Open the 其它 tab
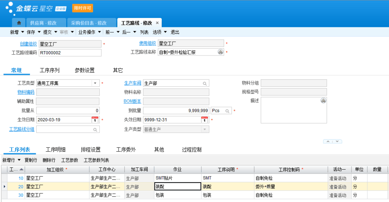The width and height of the screenshot is (389, 202). pyautogui.click(x=118, y=70)
